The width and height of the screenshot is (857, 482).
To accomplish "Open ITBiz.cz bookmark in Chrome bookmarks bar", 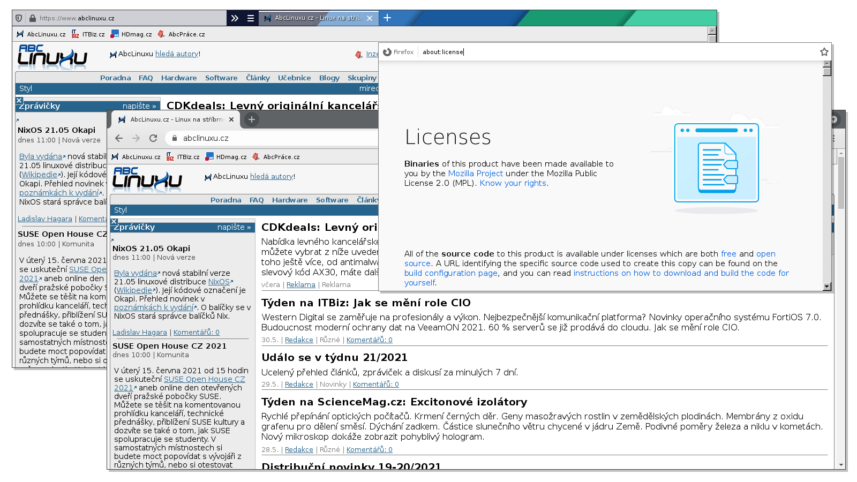I will [x=183, y=157].
